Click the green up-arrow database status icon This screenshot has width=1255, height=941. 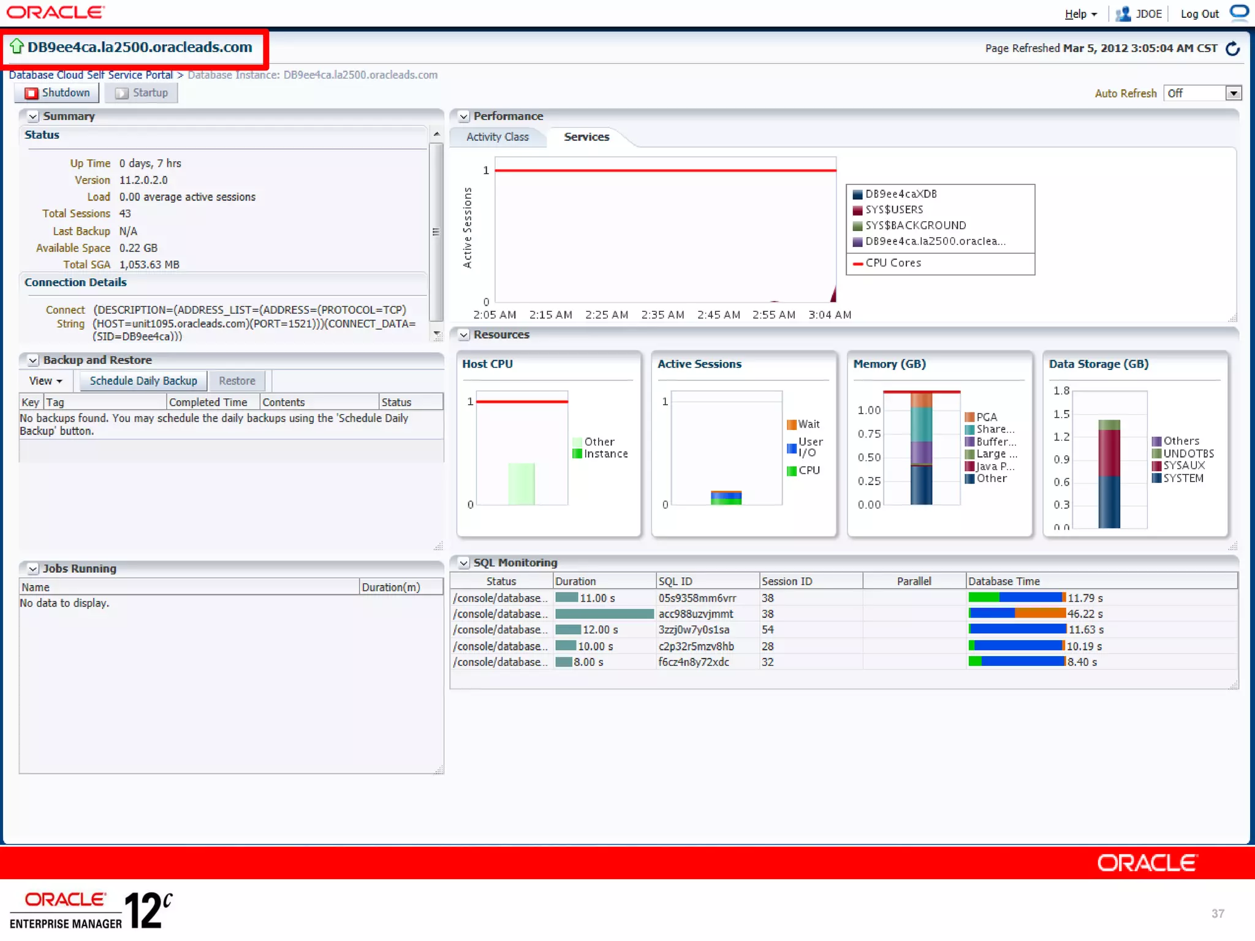point(17,47)
